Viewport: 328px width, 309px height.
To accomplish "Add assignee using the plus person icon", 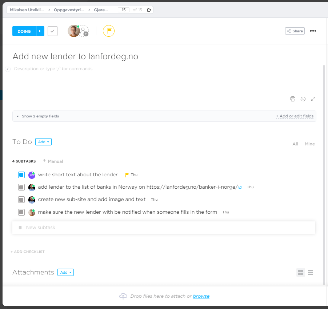I will tap(84, 32).
